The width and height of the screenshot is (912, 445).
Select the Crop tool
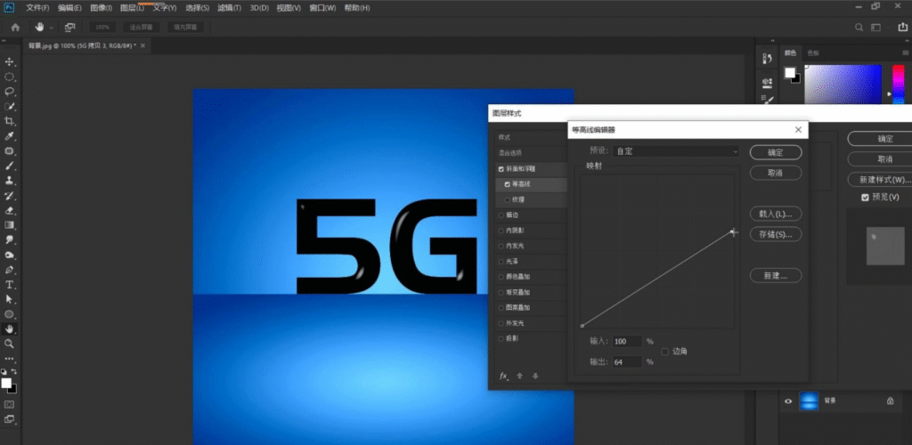tap(9, 121)
